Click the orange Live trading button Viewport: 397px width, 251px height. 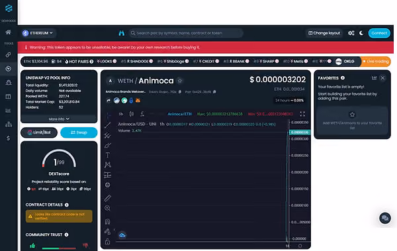pyautogui.click(x=376, y=62)
